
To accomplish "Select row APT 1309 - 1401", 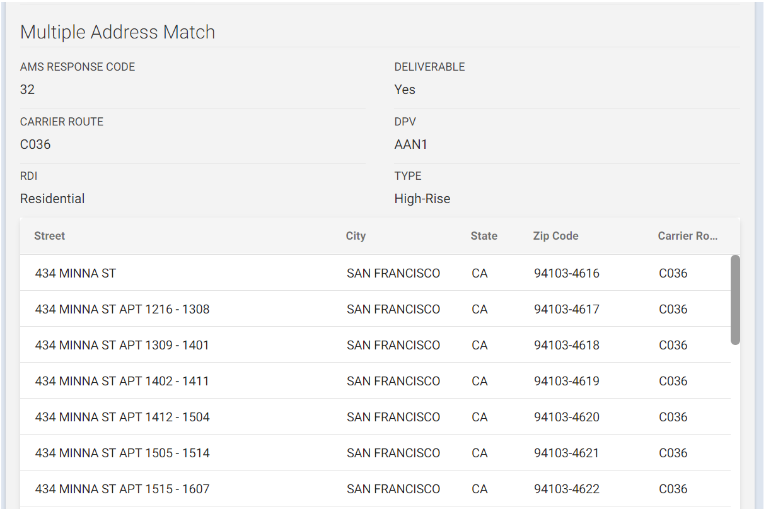I will (122, 345).
